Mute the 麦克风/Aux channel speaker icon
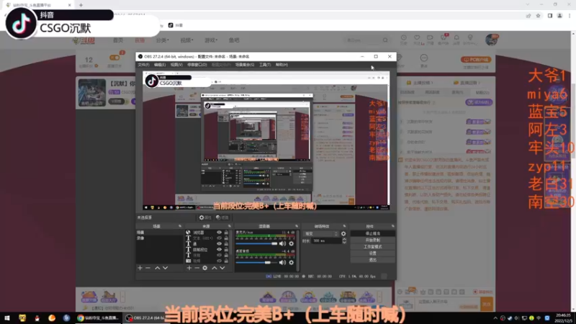The image size is (576, 324). tap(282, 243)
